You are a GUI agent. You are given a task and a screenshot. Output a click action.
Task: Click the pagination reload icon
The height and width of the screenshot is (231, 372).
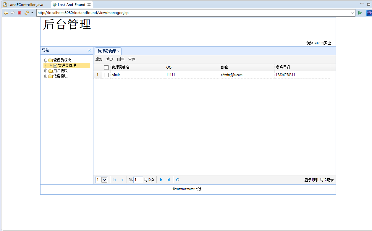pyautogui.click(x=178, y=180)
